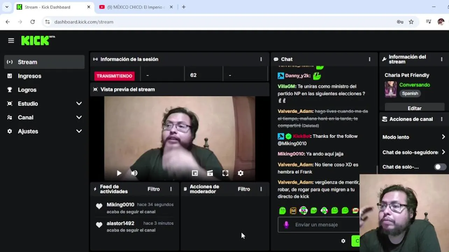The image size is (449, 252).
Task: Click the address bar URL
Action: click(x=84, y=22)
